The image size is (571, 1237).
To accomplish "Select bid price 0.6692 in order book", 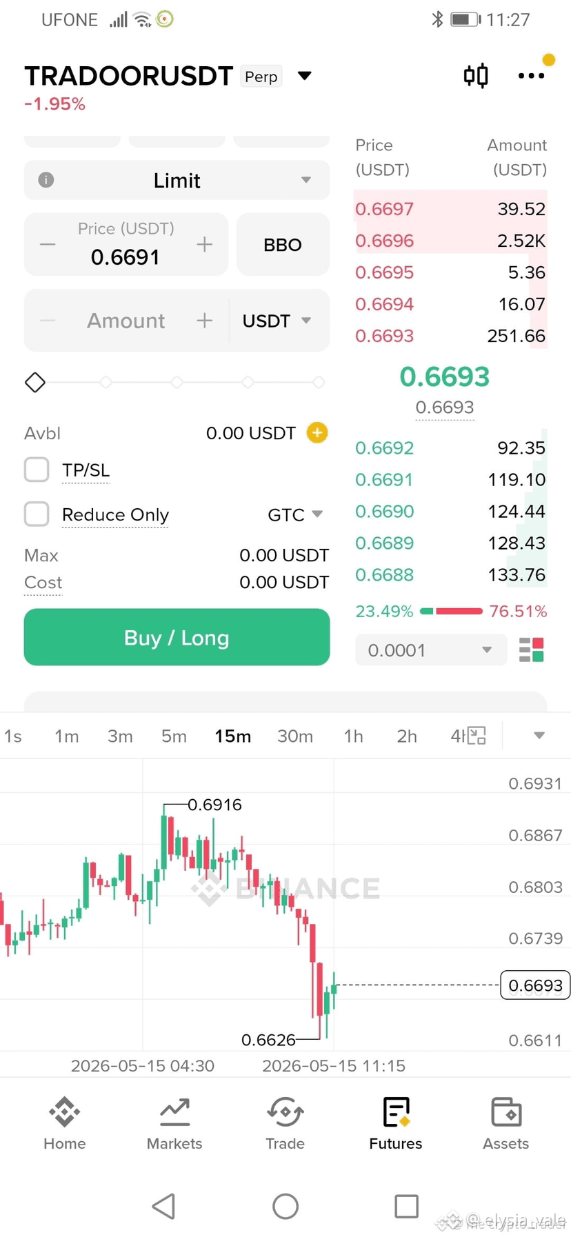I will (384, 448).
